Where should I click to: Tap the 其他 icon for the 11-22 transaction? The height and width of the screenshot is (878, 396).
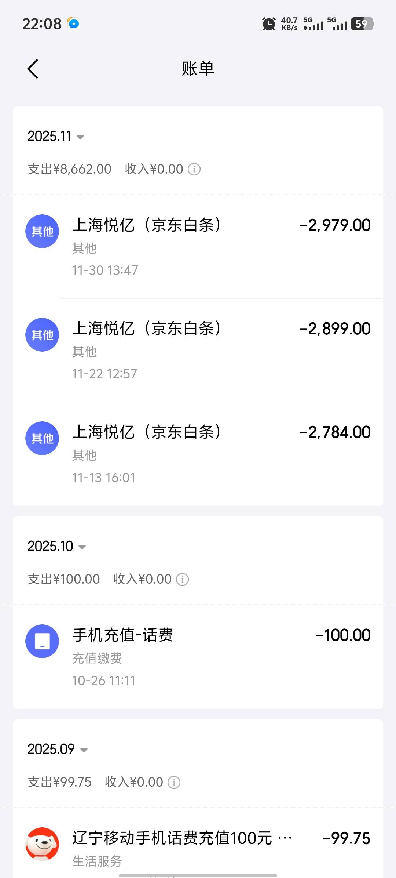pos(42,335)
